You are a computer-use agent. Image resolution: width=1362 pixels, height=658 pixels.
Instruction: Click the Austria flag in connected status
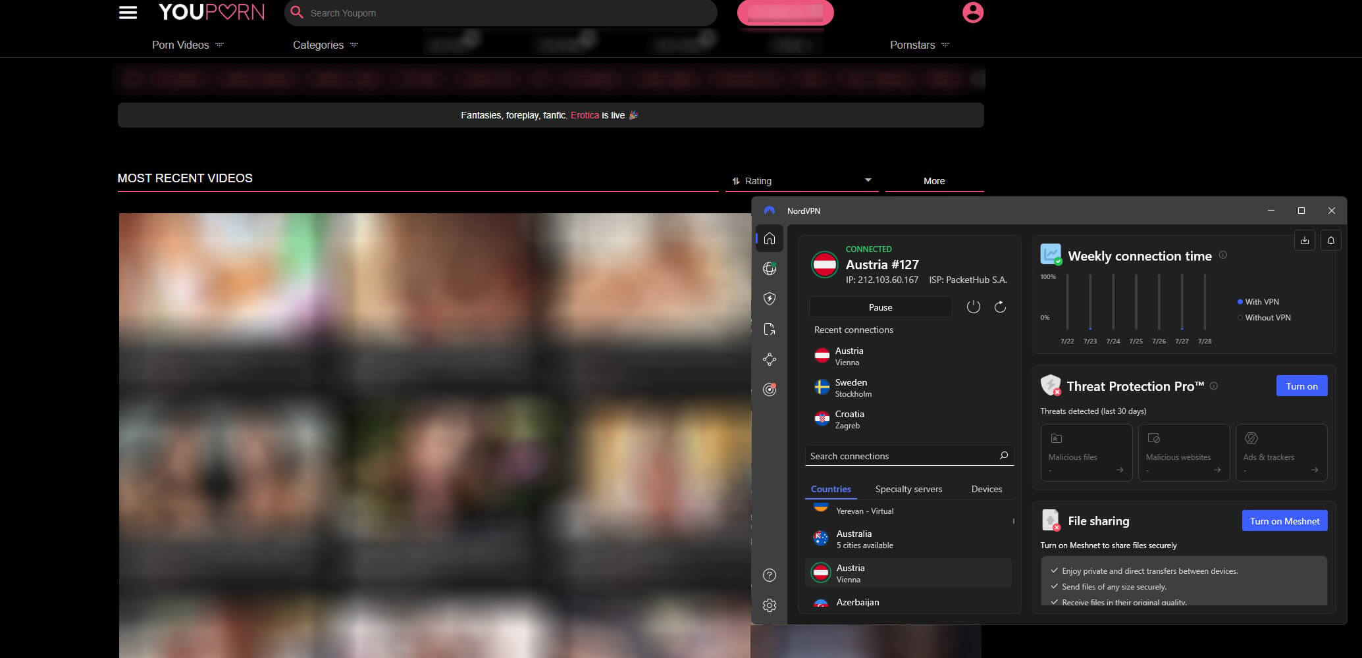824,265
